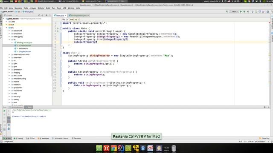
Task: Hide the Project panel with the hide icon
Action: tap(50, 15)
